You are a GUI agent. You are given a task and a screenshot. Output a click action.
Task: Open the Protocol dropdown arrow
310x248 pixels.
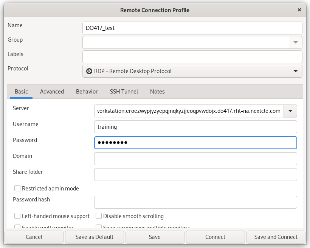coord(295,71)
